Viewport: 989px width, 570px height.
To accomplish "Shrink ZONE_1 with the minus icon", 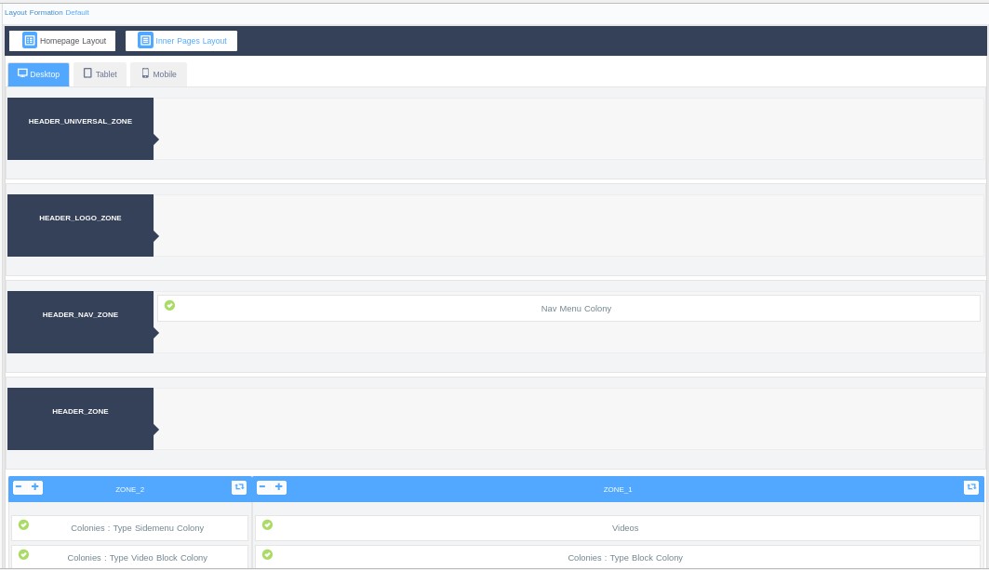I will tap(262, 486).
